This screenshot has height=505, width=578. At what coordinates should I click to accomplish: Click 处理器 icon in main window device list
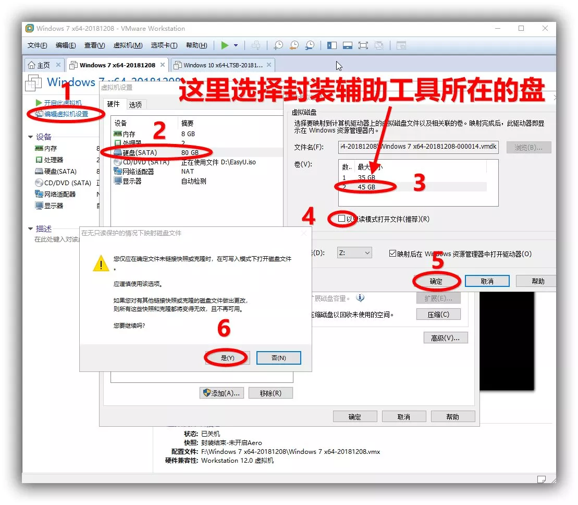(39, 160)
